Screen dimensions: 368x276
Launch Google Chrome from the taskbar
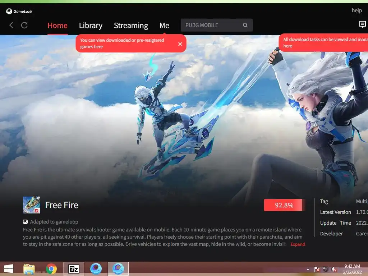point(51,269)
